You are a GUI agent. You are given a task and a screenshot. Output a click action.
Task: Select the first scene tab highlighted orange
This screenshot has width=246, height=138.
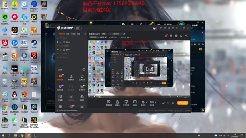[x=62, y=34]
